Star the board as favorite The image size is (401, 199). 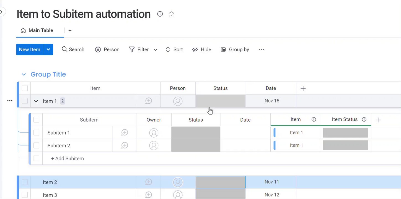(171, 14)
